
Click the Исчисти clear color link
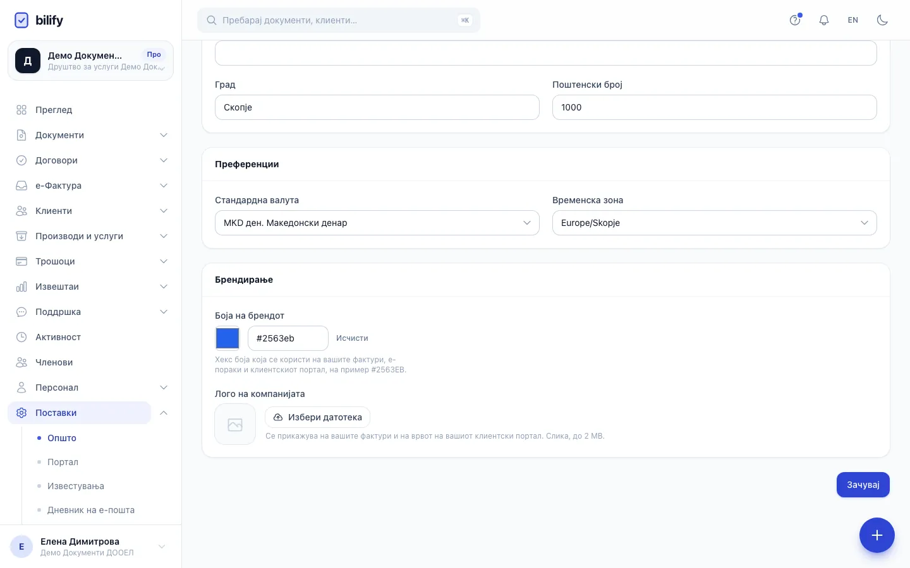pos(352,338)
